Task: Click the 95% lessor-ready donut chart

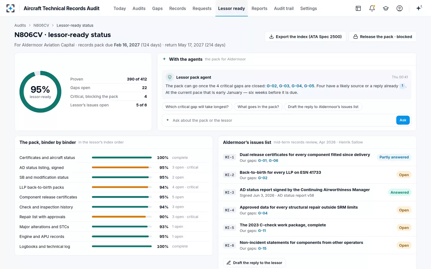Action: (x=40, y=92)
